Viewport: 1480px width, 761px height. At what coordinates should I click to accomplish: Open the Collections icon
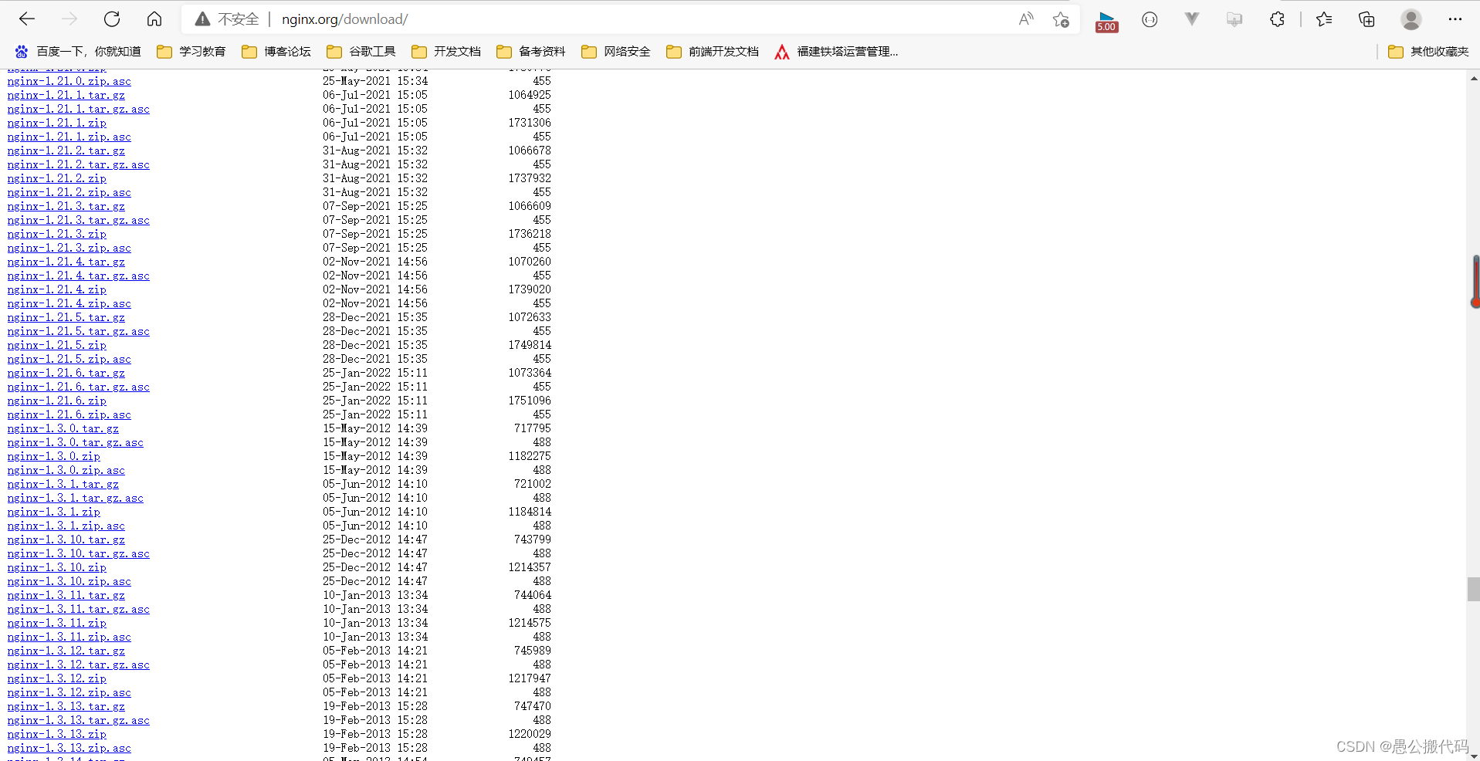coord(1367,19)
